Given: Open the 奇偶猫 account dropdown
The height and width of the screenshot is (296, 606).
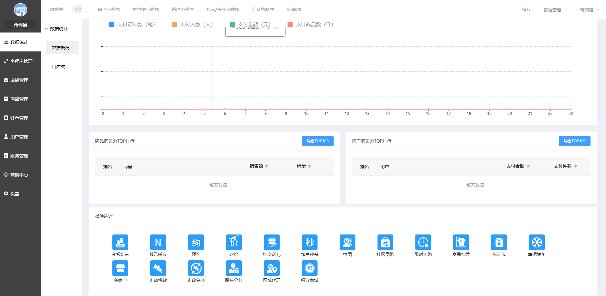Looking at the screenshot, I should coord(589,10).
